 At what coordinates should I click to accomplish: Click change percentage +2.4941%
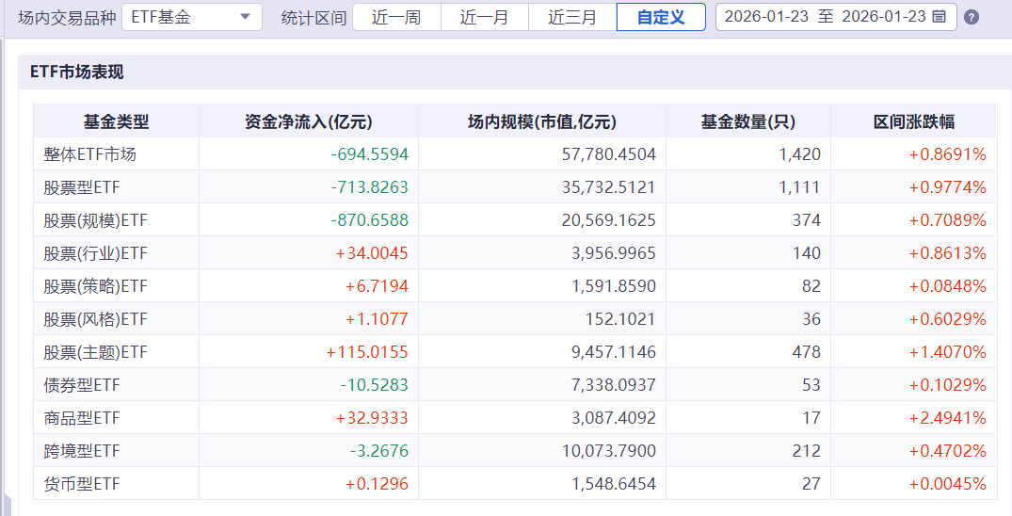947,418
